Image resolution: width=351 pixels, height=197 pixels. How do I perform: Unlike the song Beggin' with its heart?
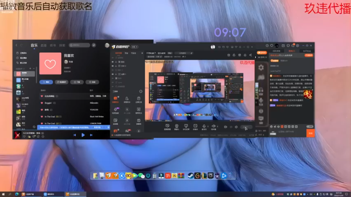tap(42, 103)
